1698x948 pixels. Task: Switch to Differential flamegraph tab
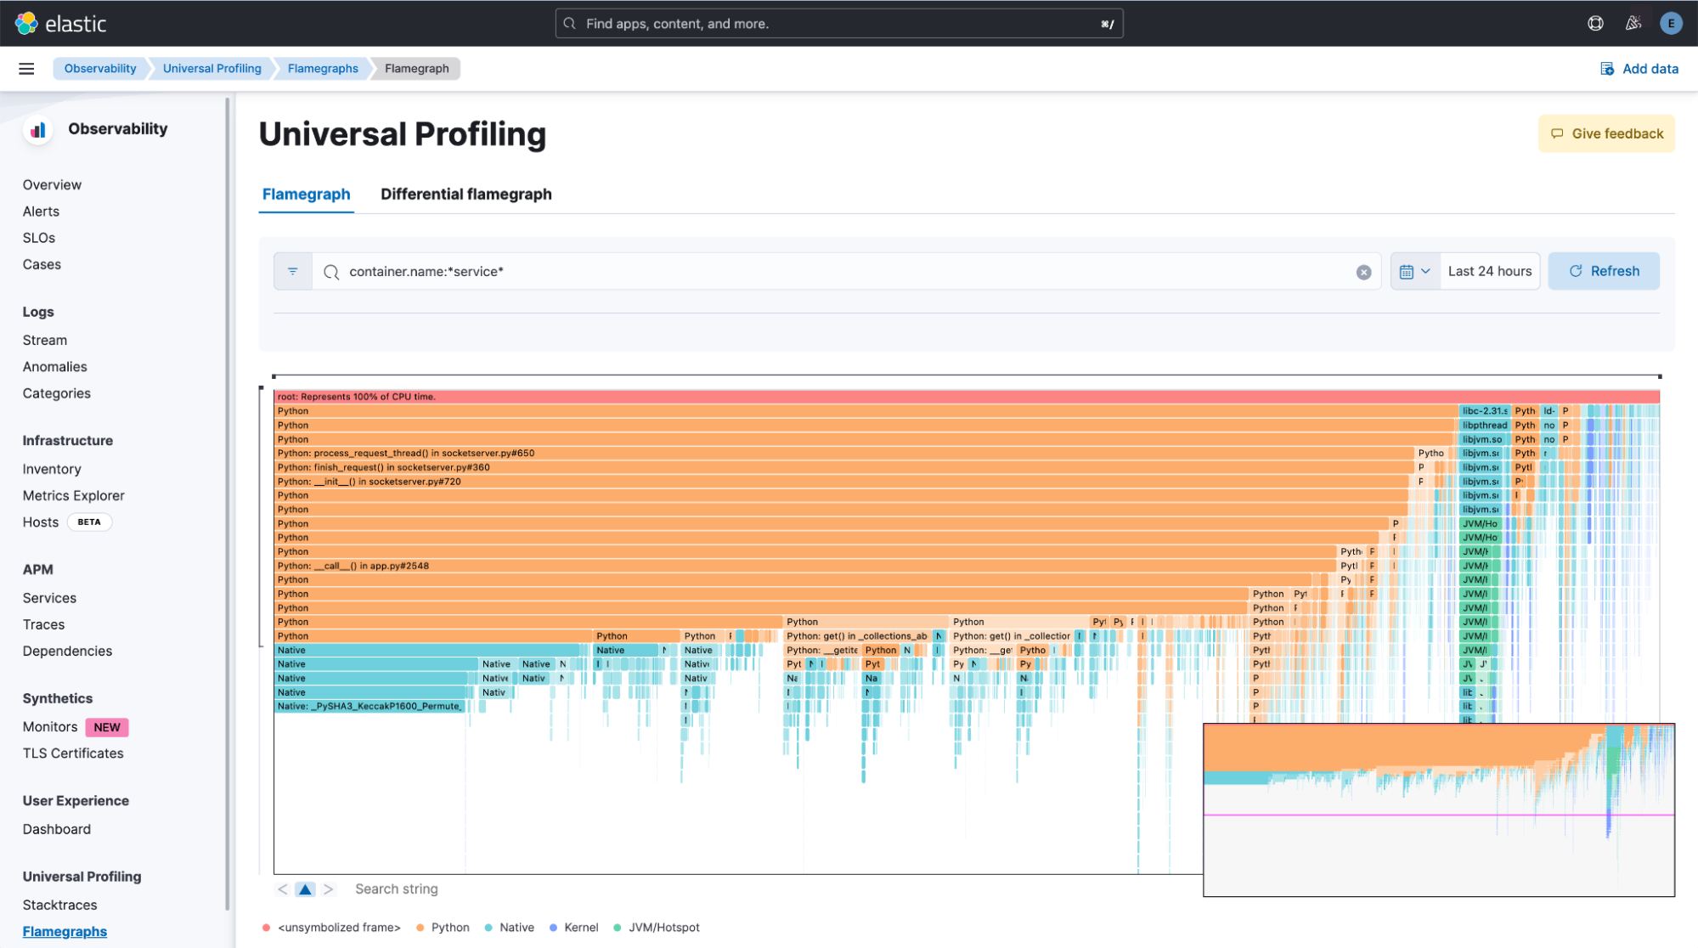(466, 194)
